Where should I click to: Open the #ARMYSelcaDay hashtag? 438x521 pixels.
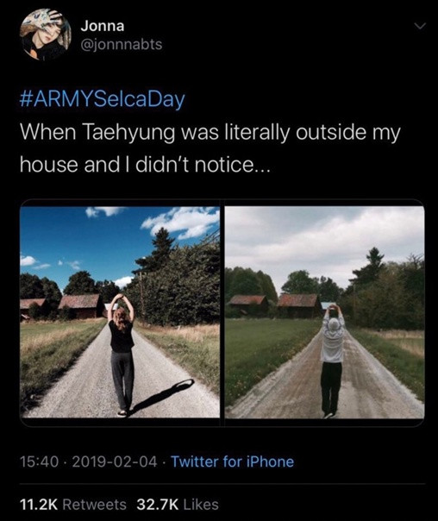[x=102, y=100]
